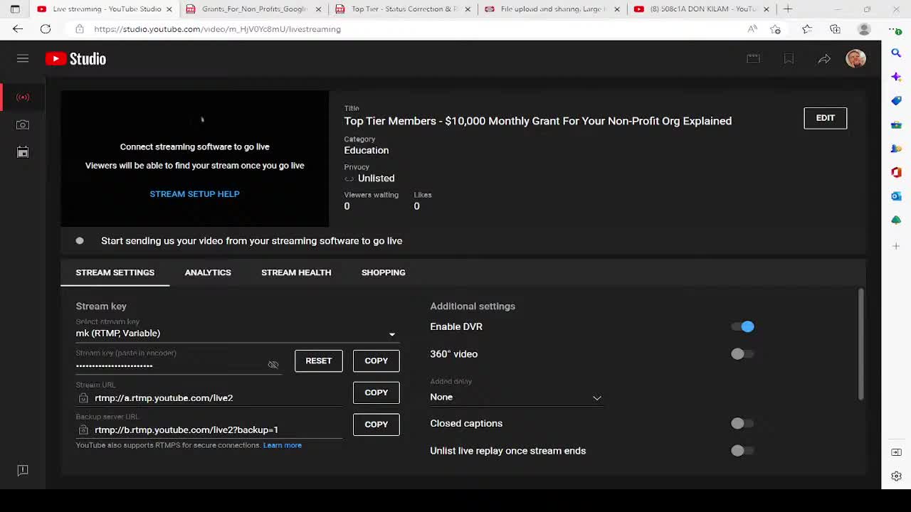The width and height of the screenshot is (911, 512).
Task: Click the YouTube Studio logo
Action: [x=75, y=59]
